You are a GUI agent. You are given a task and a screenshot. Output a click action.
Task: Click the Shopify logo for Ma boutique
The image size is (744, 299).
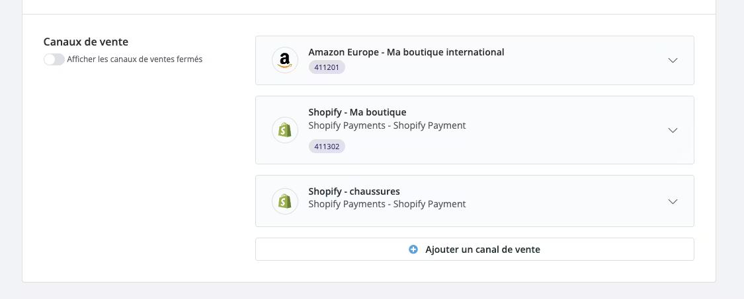tap(285, 130)
